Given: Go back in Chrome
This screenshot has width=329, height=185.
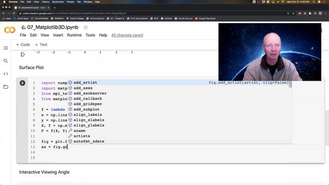Looking at the screenshot, I should coord(4,13).
